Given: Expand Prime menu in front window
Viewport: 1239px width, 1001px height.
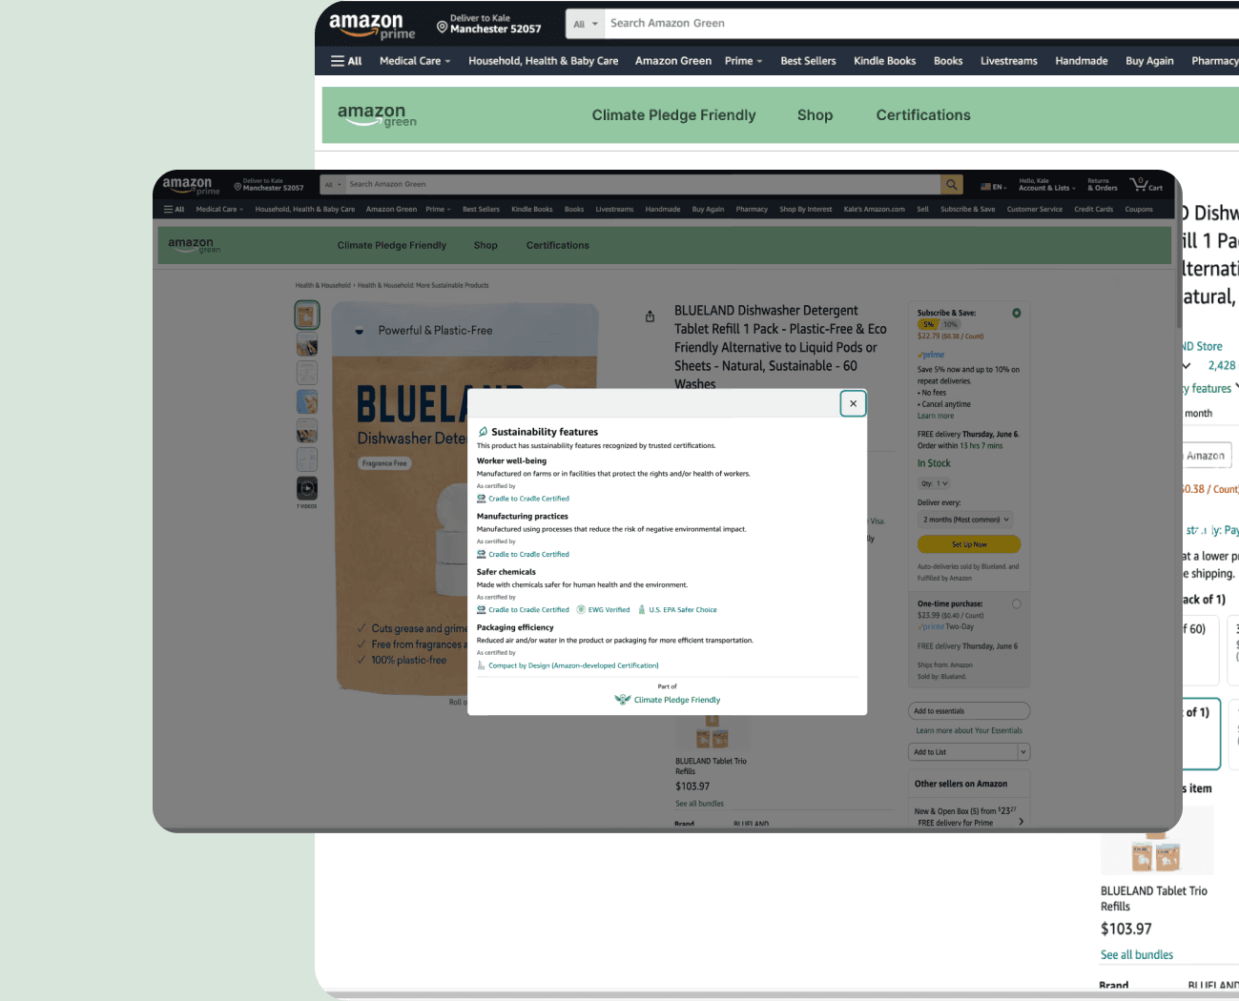Looking at the screenshot, I should pyautogui.click(x=438, y=210).
